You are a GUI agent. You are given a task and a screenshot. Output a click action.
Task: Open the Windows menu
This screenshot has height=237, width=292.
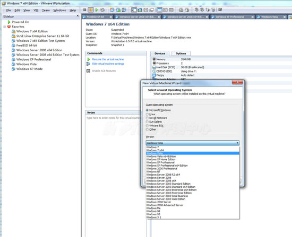tap(59, 11)
